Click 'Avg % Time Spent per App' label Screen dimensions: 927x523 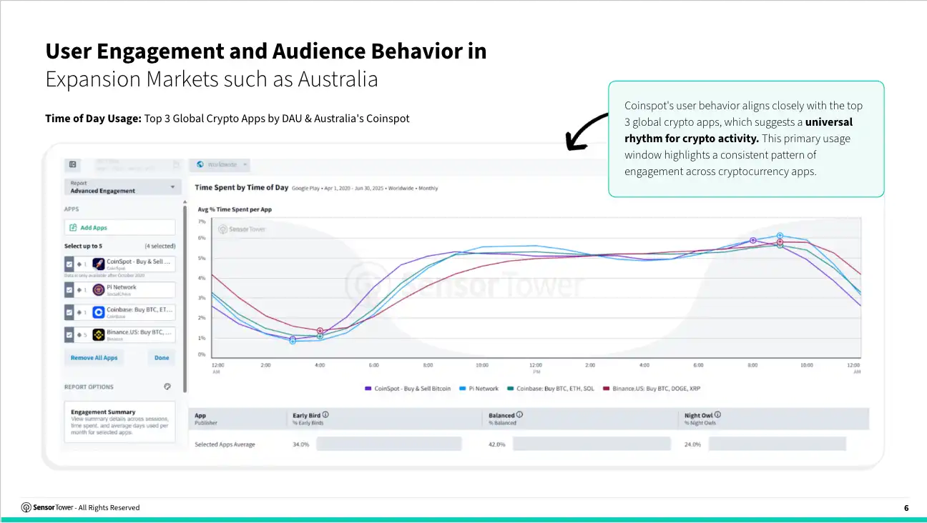[x=235, y=209]
